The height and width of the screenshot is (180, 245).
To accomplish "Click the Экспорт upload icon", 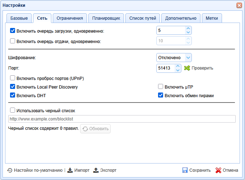I will point(96,170).
